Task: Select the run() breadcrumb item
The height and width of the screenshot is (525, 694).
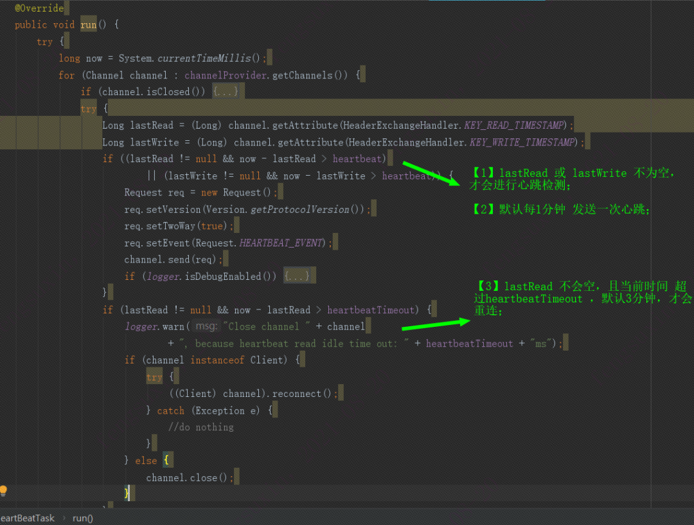Action: click(x=83, y=518)
